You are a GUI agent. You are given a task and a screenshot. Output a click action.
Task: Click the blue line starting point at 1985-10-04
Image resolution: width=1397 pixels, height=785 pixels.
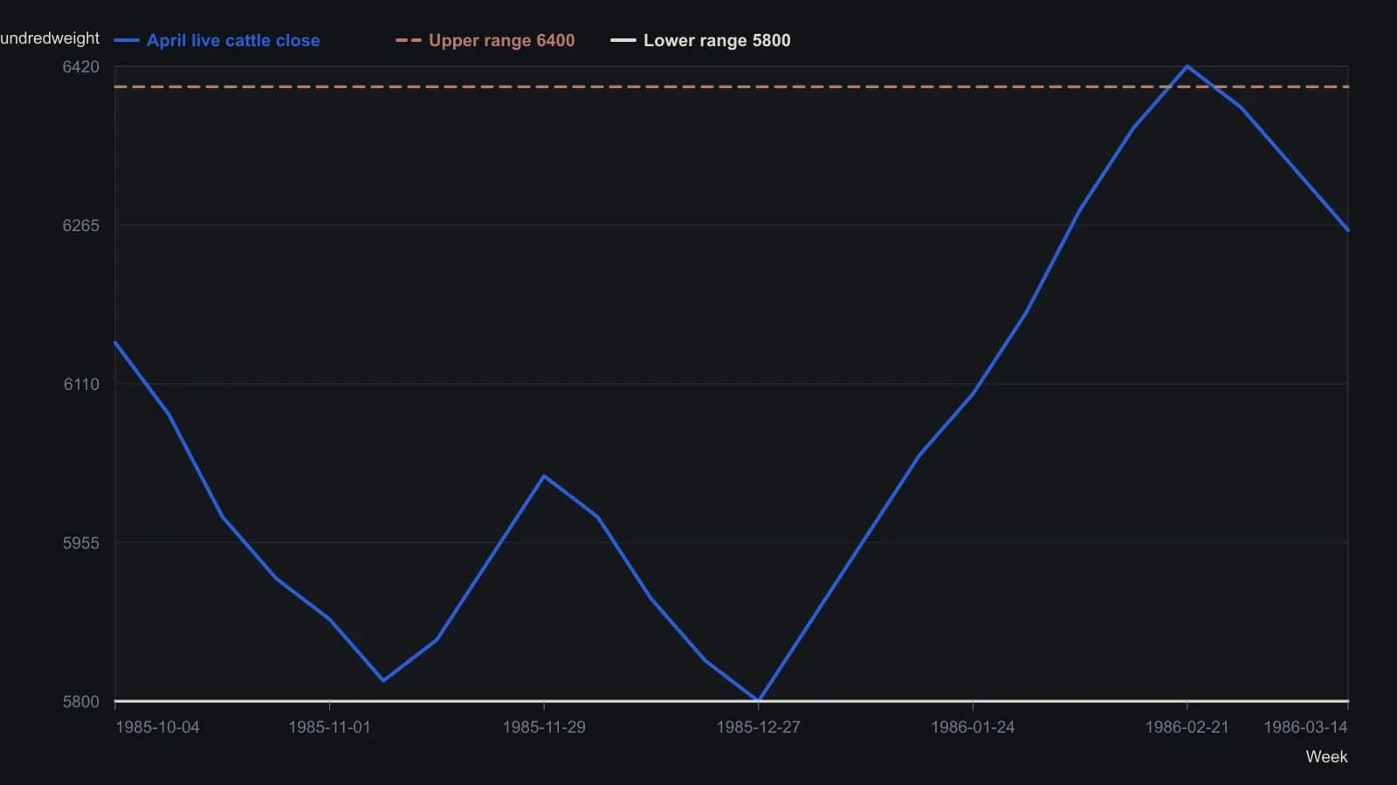click(x=116, y=343)
